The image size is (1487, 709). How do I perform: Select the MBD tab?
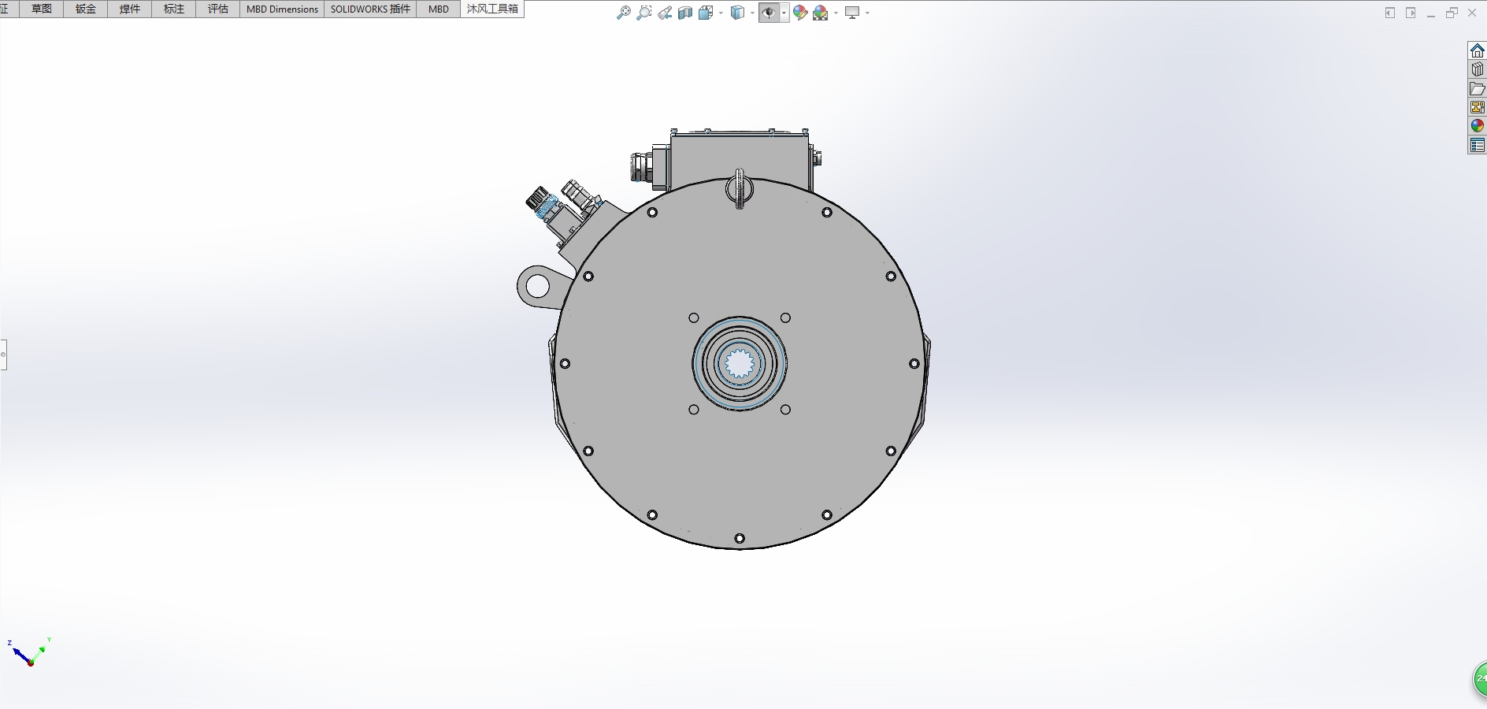pos(439,9)
